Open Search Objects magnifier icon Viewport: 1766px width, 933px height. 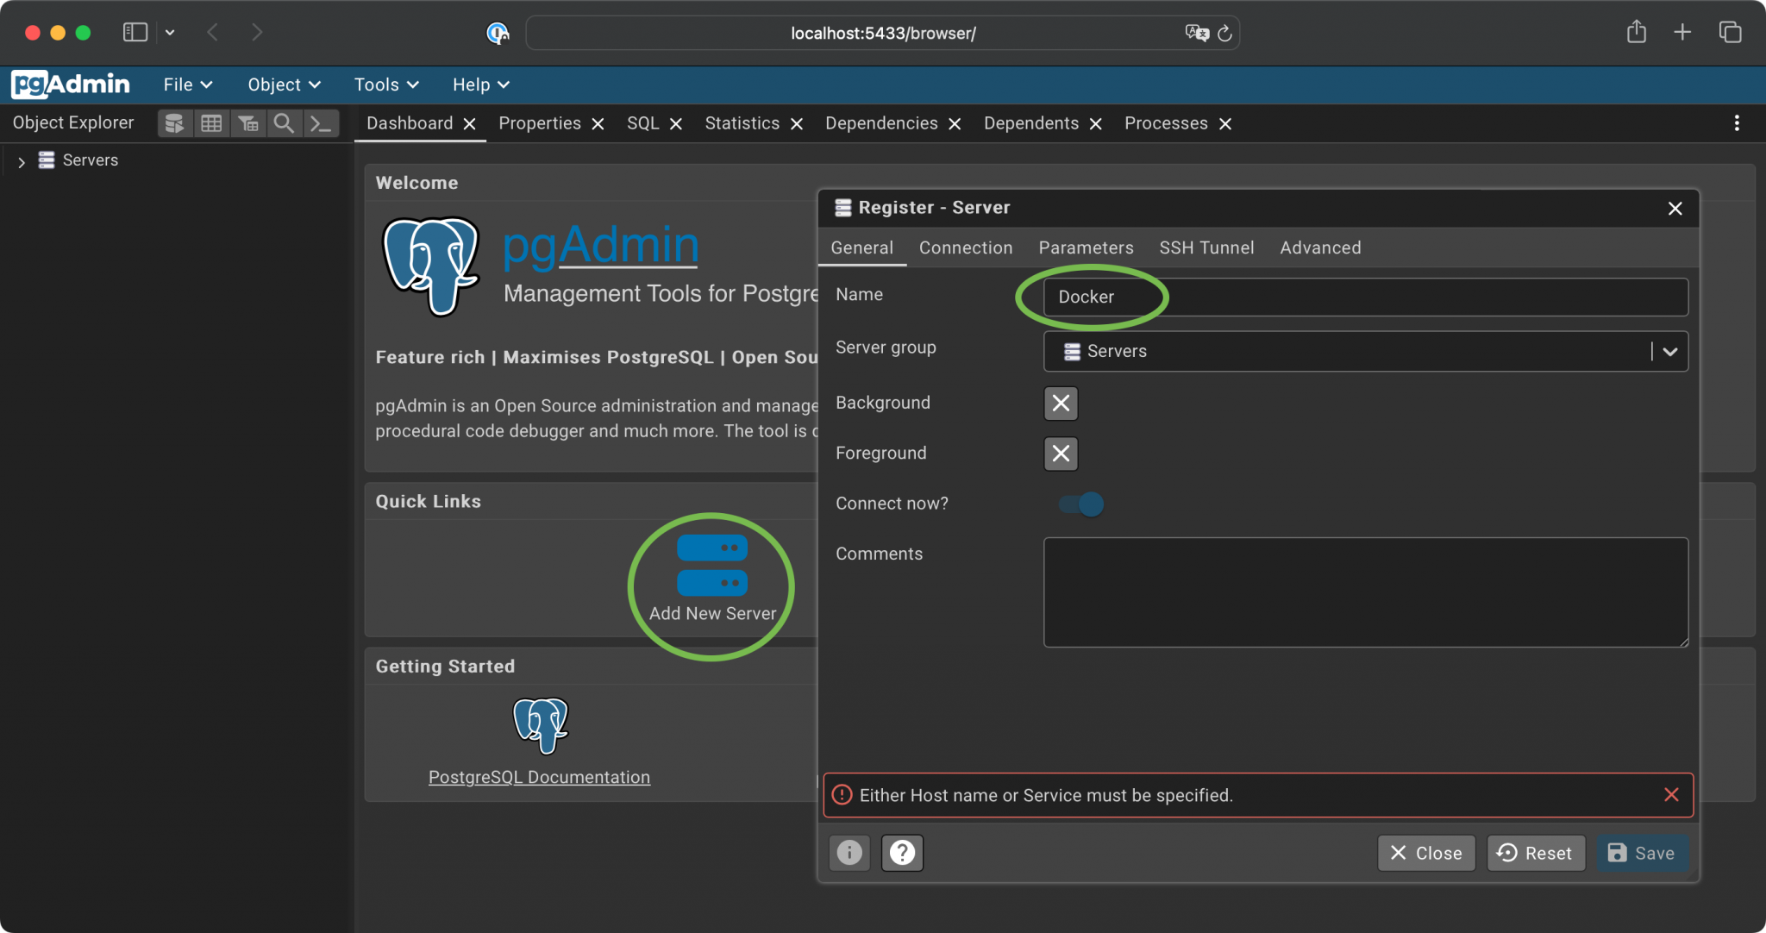[284, 123]
